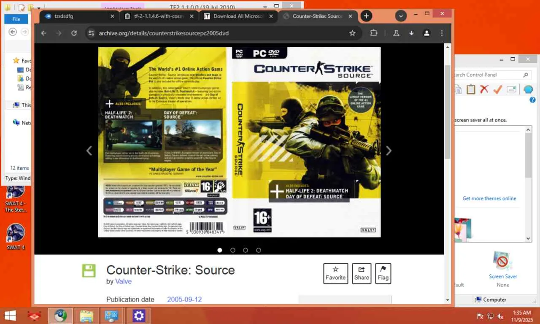
Task: Open Control Panel help question mark
Action: [532, 100]
